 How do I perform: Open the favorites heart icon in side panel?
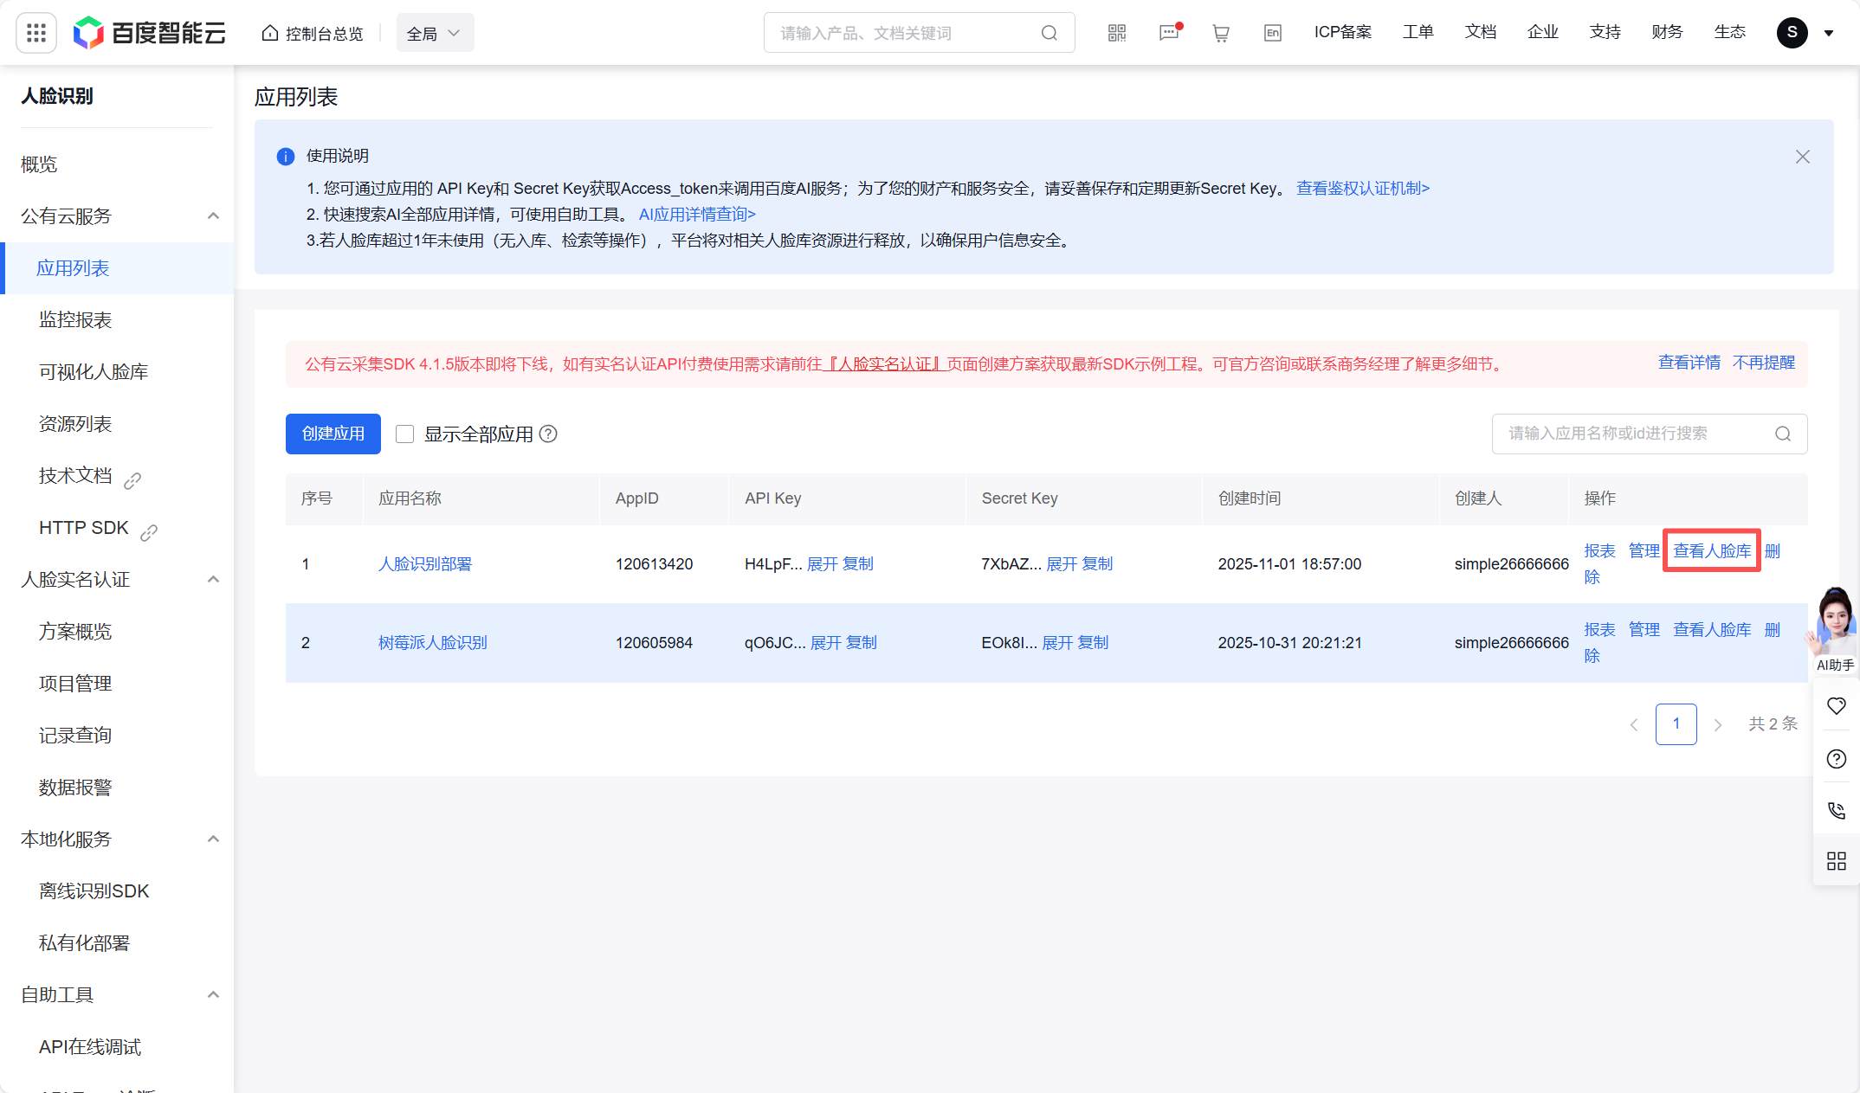(x=1836, y=705)
